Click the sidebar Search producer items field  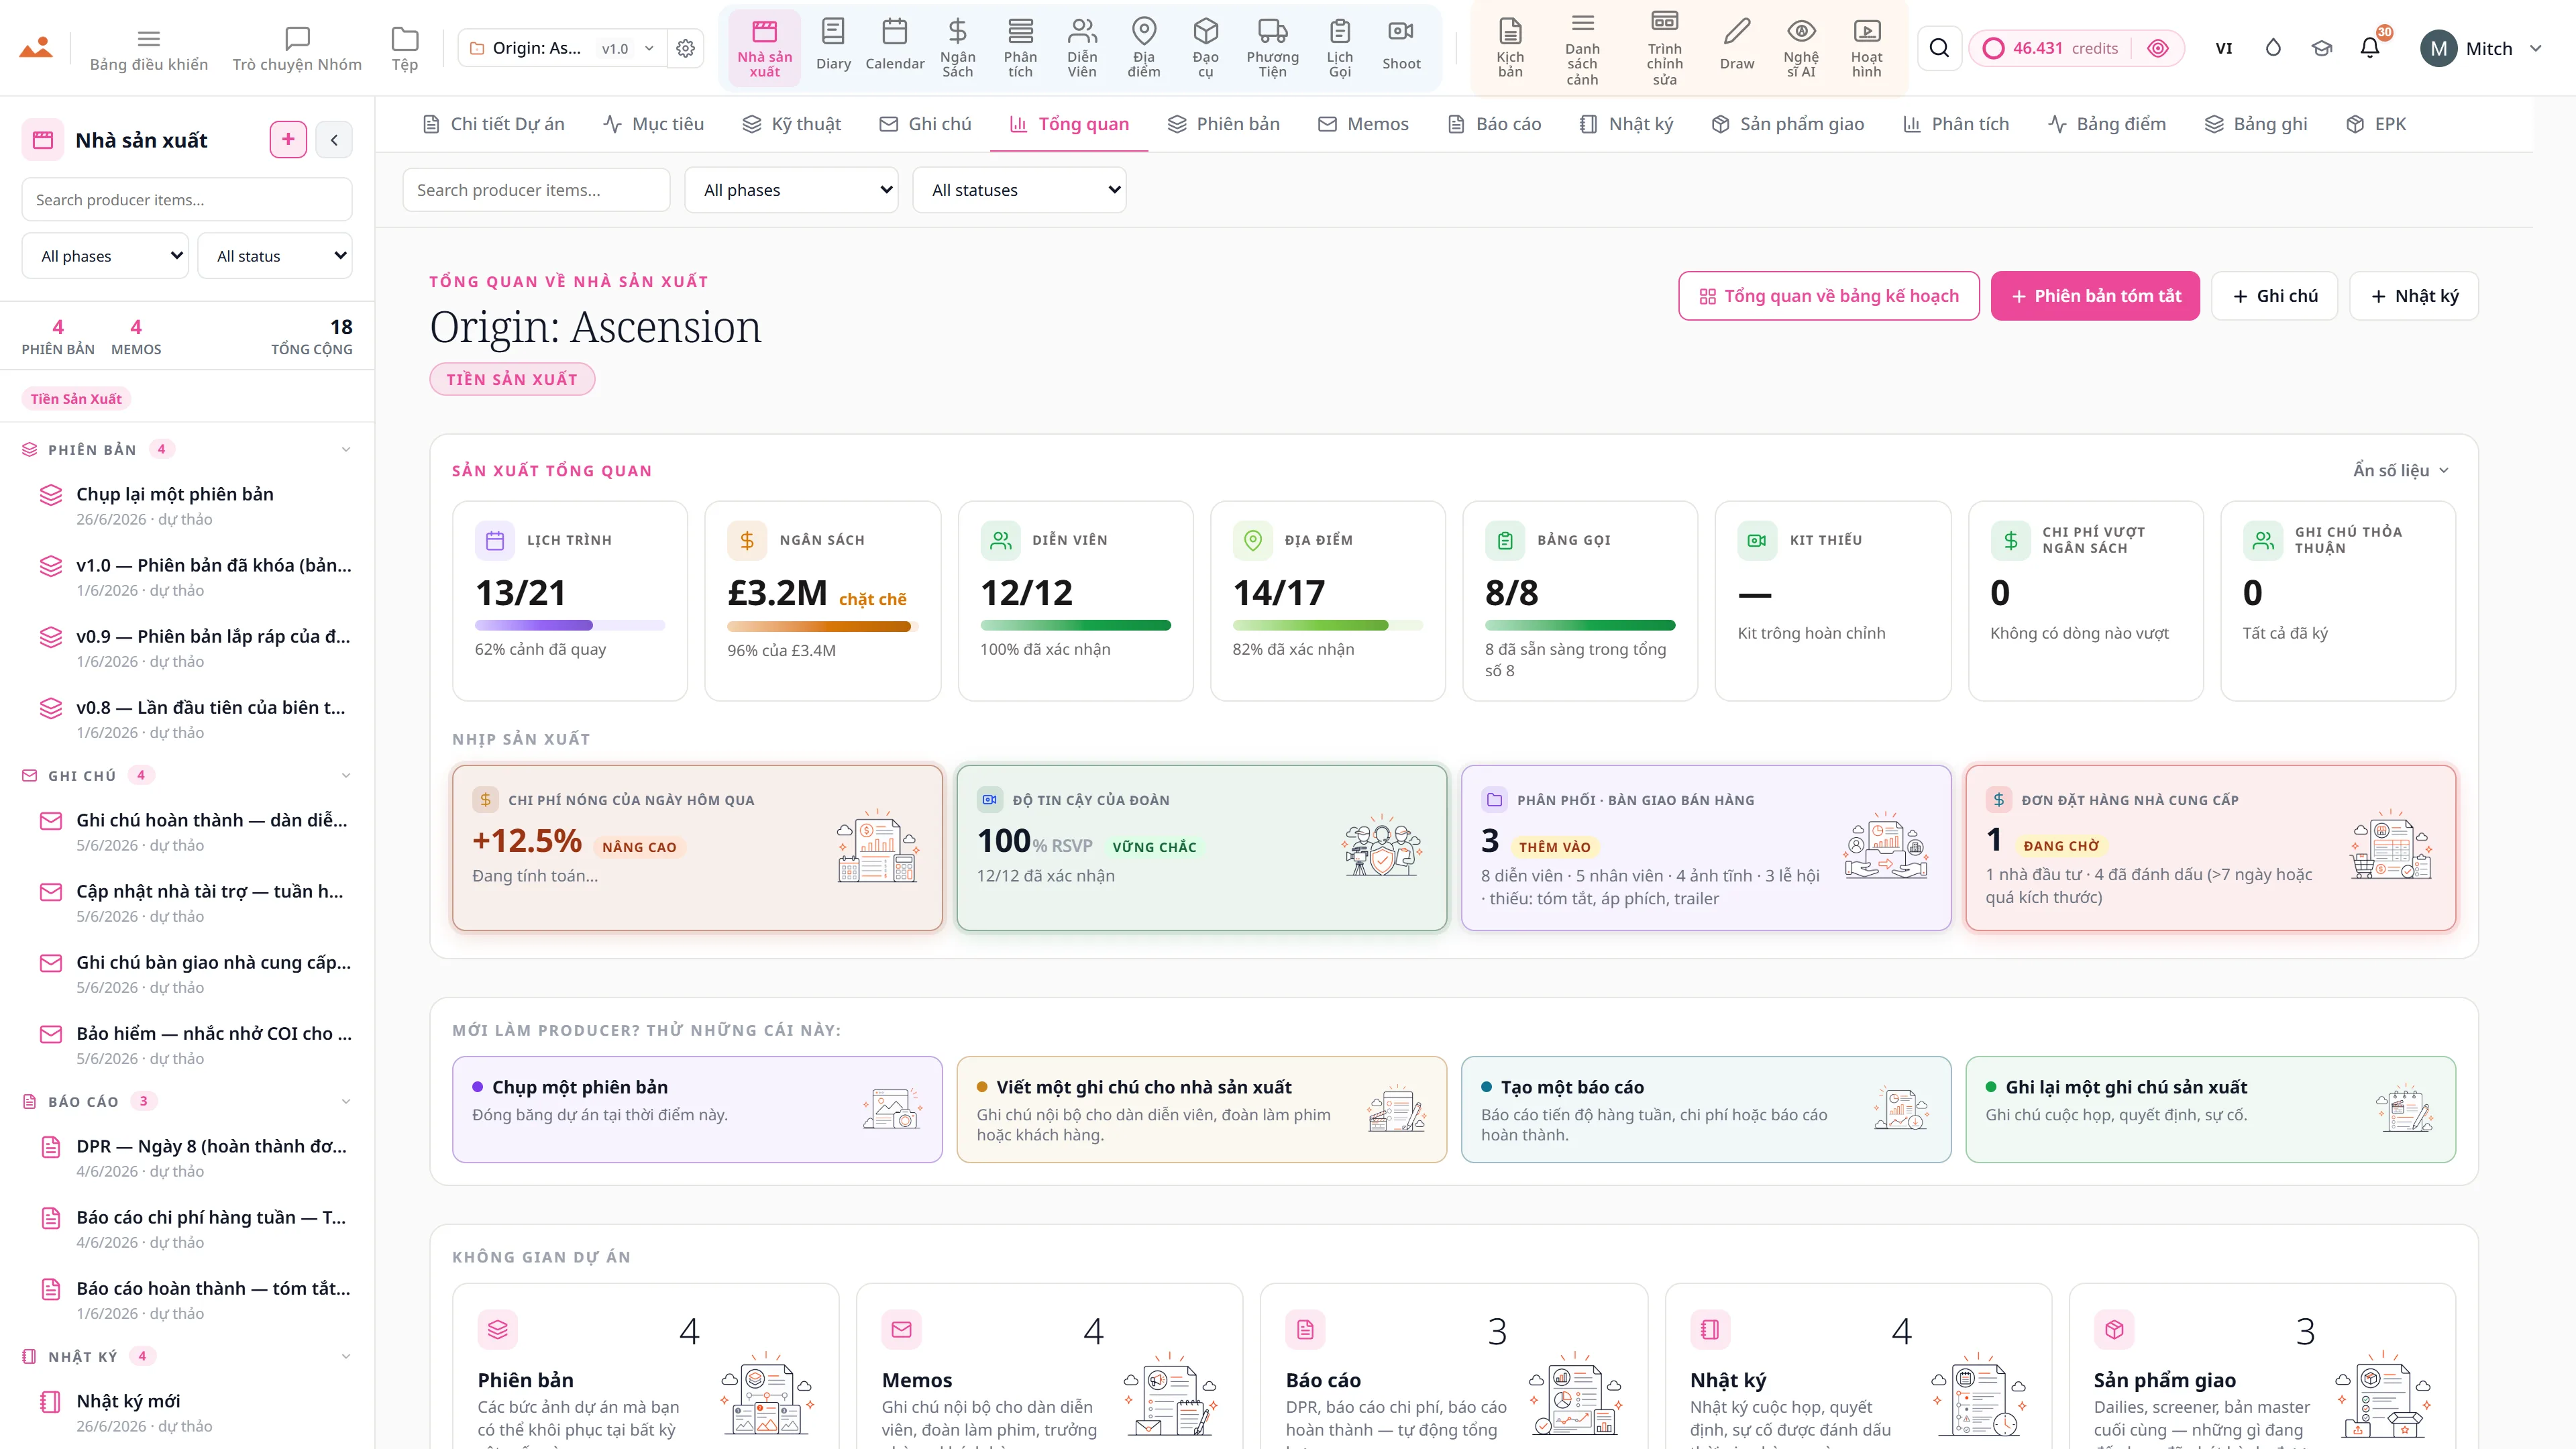(x=187, y=200)
